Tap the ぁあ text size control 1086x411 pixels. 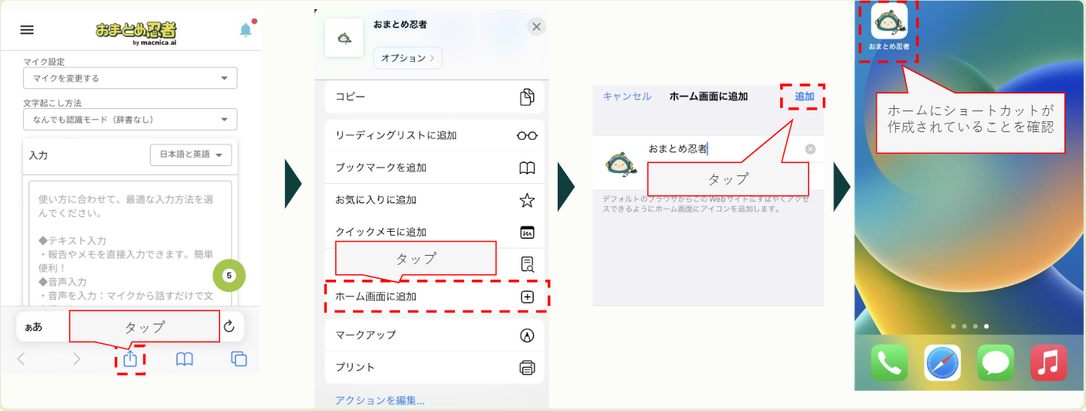[x=34, y=327]
